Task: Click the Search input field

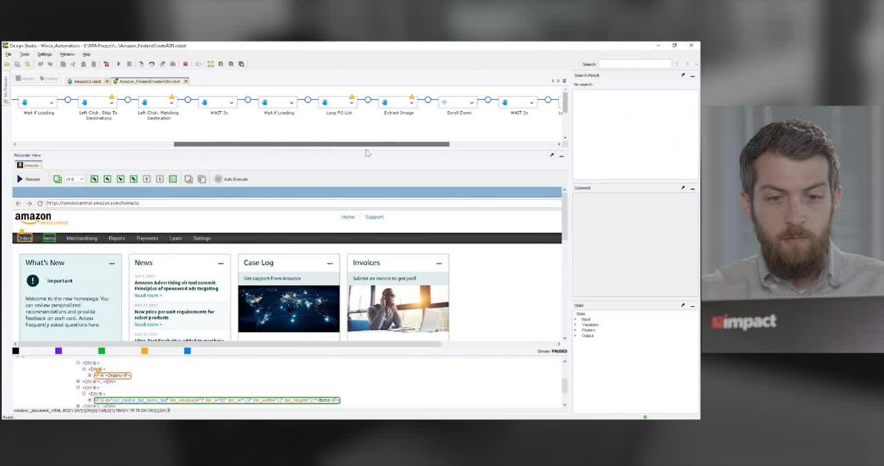Action: [634, 64]
